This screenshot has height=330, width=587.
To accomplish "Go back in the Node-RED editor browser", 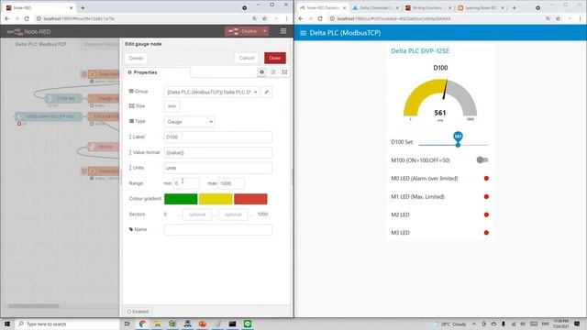I will point(7,18).
